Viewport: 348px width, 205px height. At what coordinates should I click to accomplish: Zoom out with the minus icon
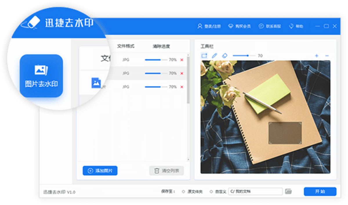[x=327, y=56]
